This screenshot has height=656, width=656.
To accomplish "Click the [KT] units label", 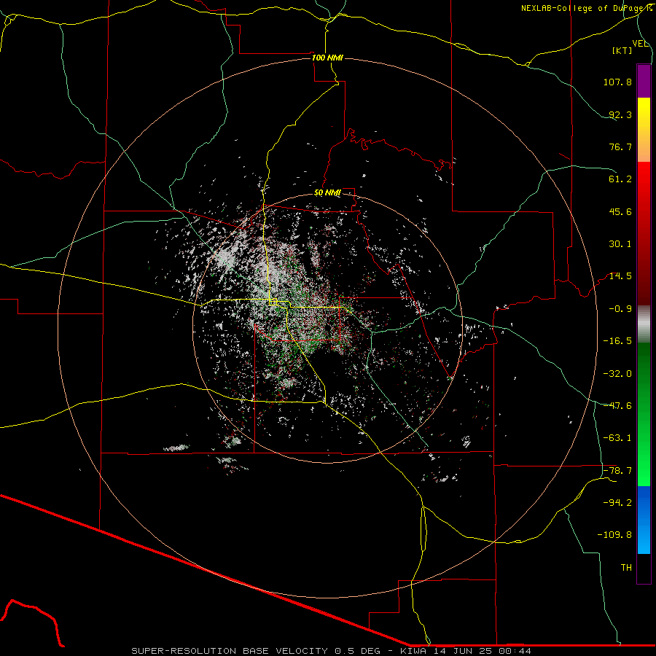I will coord(622,50).
